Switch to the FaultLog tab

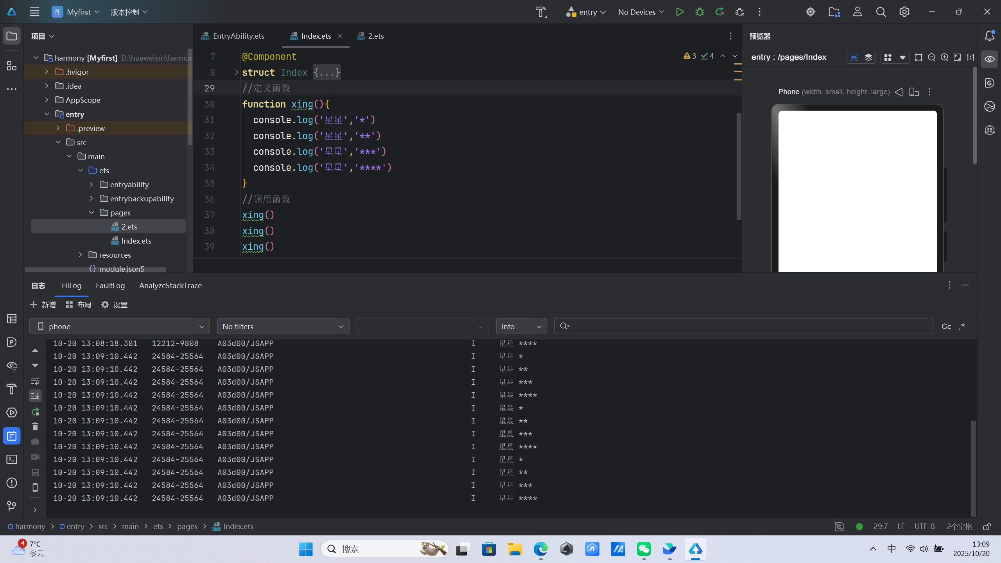[110, 285]
